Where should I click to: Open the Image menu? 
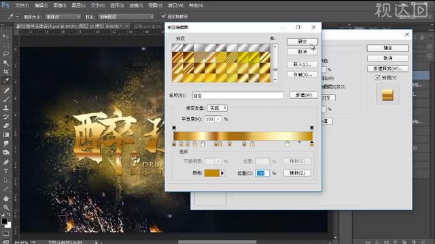60,5
